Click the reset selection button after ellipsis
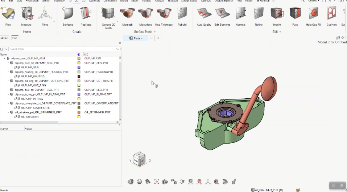 coord(158,38)
